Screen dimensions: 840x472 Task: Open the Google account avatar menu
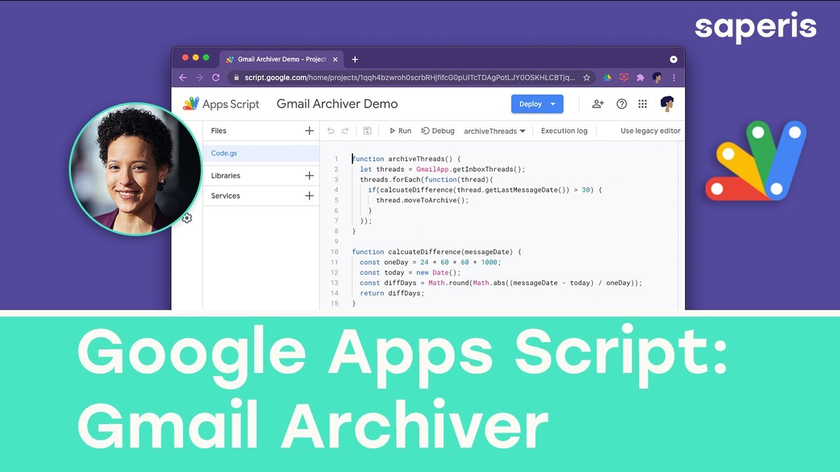click(667, 104)
